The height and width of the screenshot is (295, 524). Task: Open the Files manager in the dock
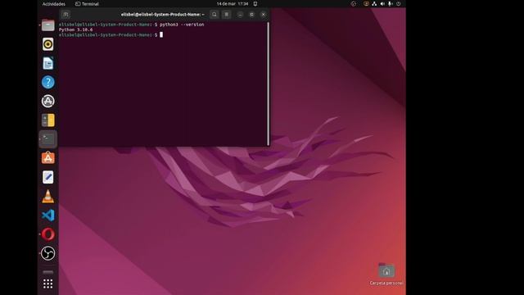pos(47,25)
